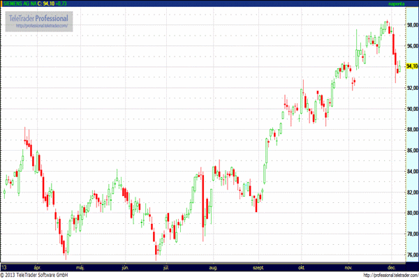
Task: Click the szept. marker on the time axis
Action: coord(258,268)
